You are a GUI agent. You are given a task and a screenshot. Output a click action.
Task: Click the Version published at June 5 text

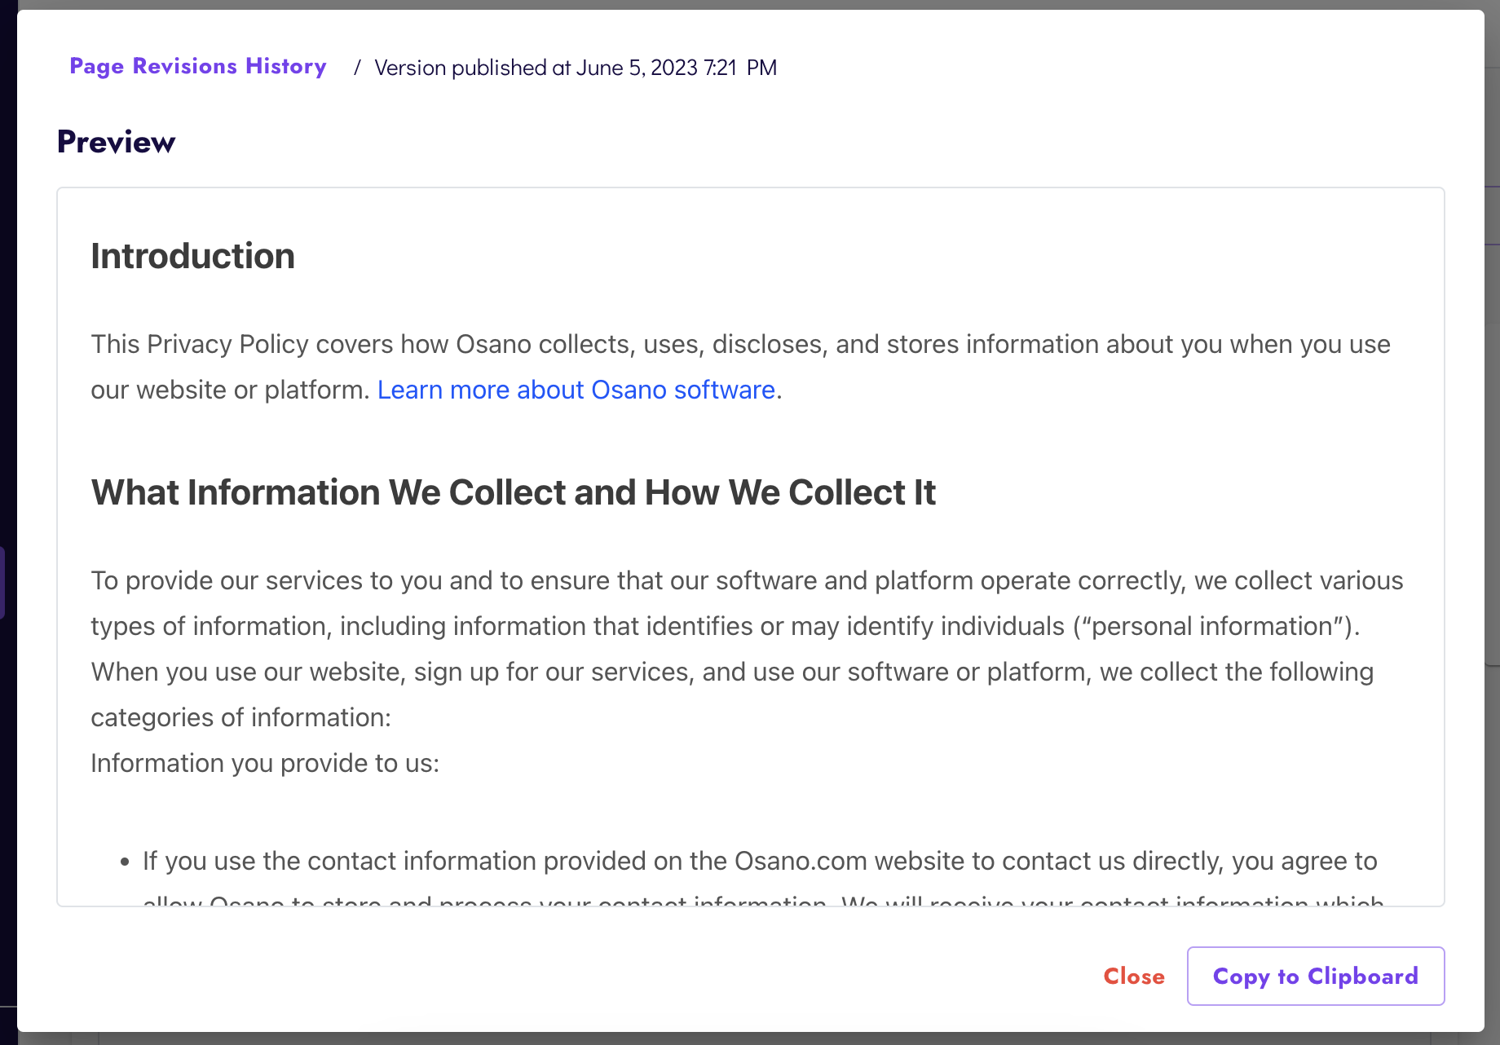click(575, 68)
